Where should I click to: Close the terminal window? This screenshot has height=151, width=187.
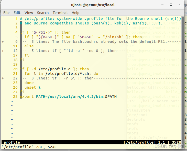coord(180,5)
